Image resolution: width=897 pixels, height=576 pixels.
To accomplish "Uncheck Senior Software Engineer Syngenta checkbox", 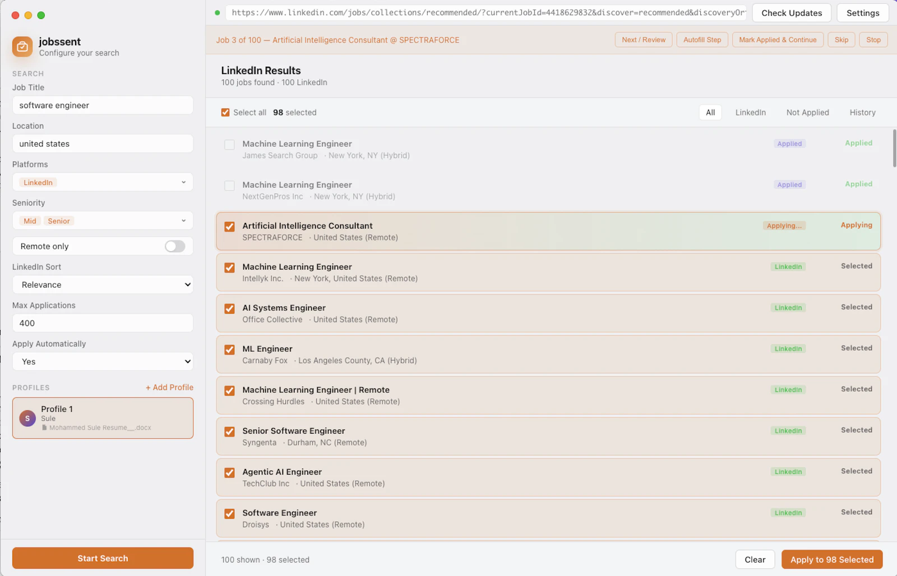I will pos(229,431).
